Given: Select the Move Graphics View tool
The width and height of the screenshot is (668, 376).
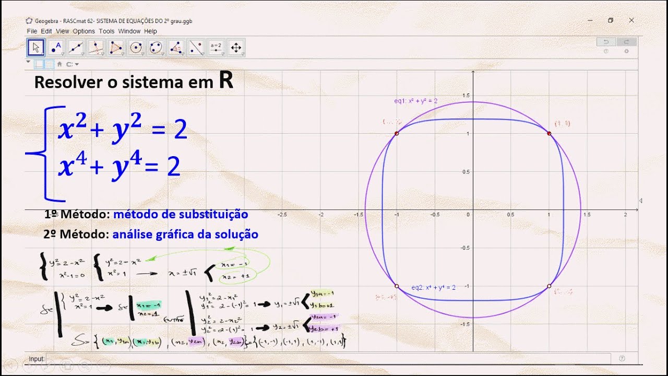Looking at the screenshot, I should (x=236, y=48).
